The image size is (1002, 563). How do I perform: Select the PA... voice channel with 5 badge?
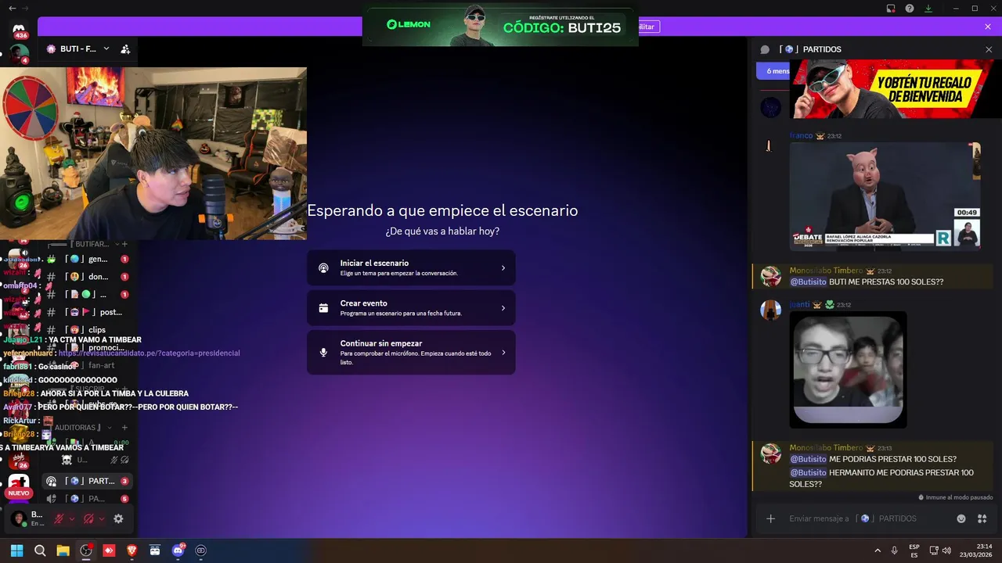pos(87,498)
